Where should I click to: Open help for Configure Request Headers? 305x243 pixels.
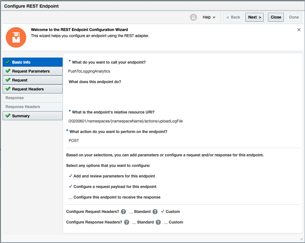[x=123, y=212]
